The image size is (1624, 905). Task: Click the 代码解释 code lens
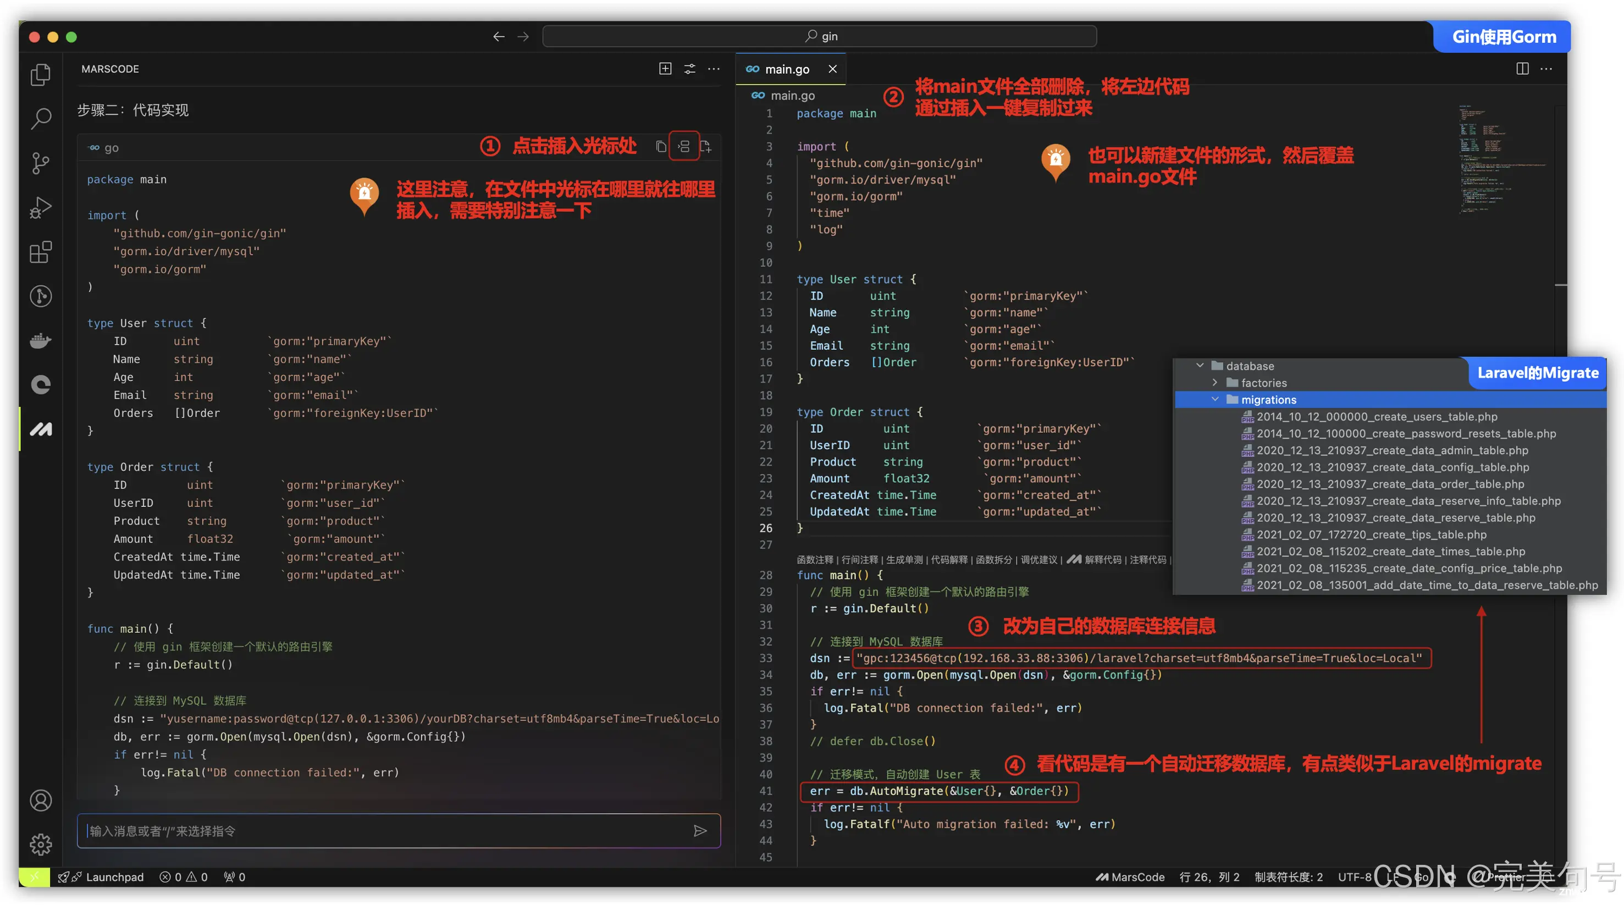(x=949, y=559)
